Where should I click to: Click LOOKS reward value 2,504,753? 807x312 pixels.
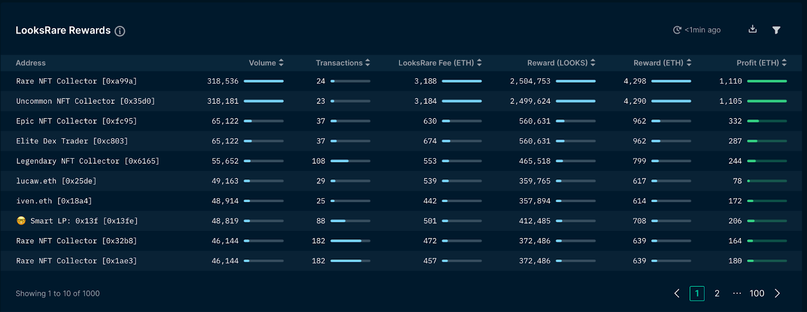tap(530, 81)
